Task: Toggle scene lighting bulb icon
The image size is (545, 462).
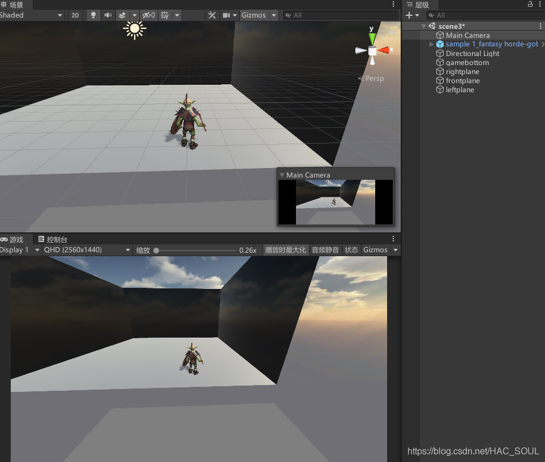Action: [x=93, y=15]
